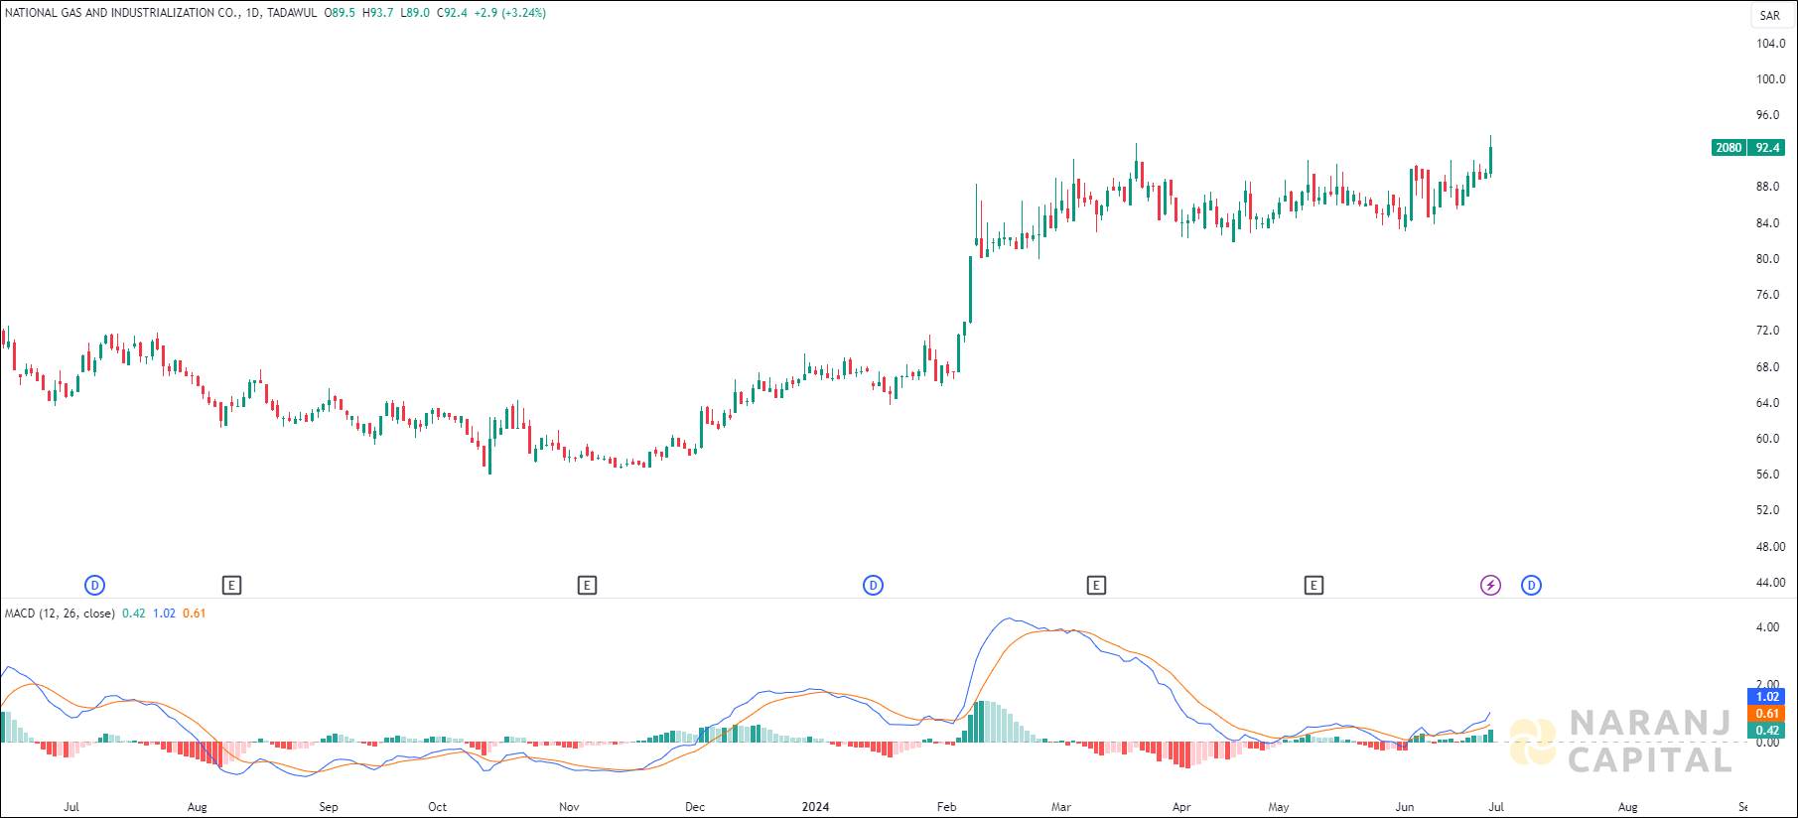Open the earnings E marker in May 2024
Image resolution: width=1798 pixels, height=818 pixels.
pyautogui.click(x=1314, y=586)
